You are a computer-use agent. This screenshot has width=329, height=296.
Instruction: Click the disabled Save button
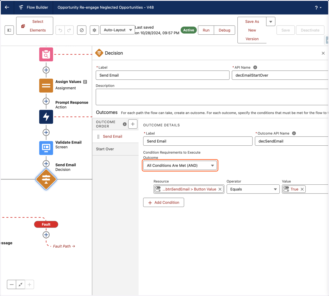(286, 30)
